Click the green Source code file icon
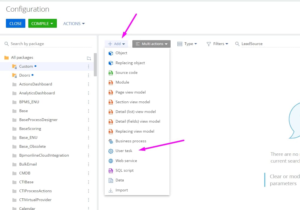The width and height of the screenshot is (300, 210). coord(111,73)
